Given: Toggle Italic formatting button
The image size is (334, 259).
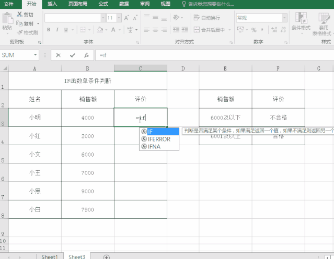Looking at the screenshot, I should [57, 30].
